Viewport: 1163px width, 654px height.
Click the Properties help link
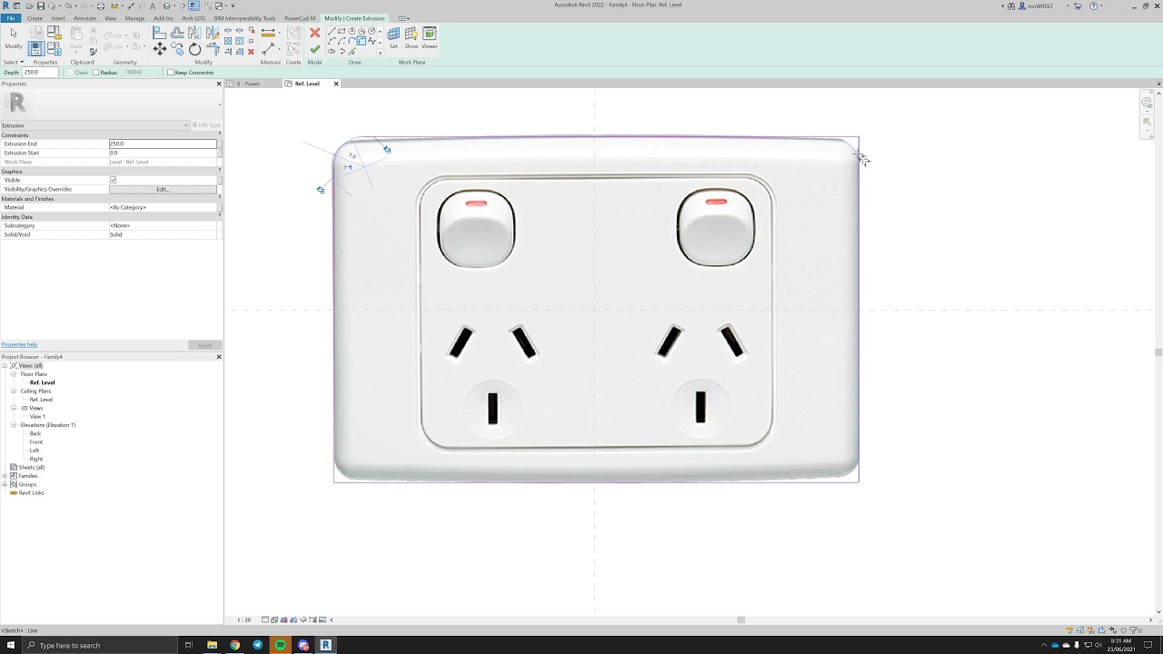[x=19, y=345]
